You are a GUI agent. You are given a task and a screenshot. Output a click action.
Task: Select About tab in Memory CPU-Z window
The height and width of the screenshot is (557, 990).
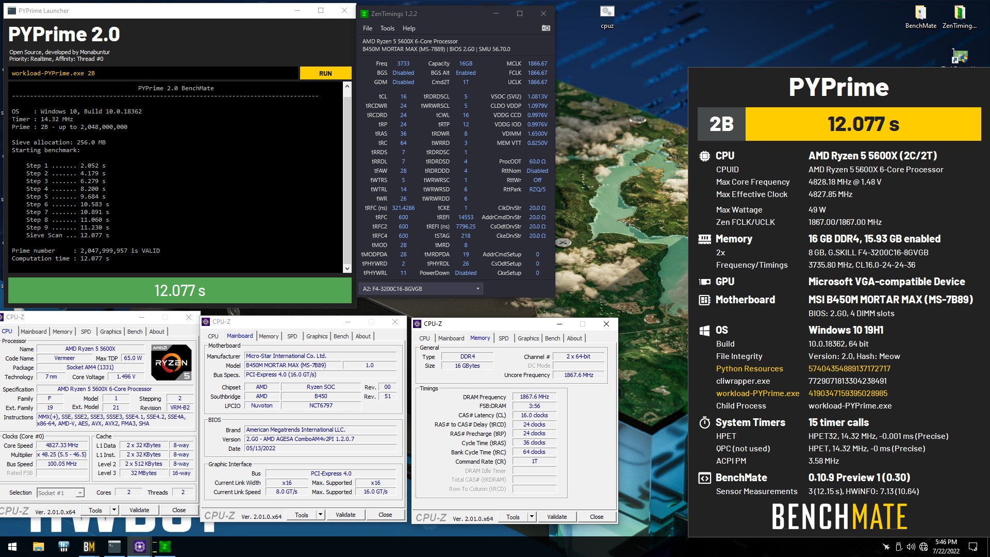pos(574,338)
